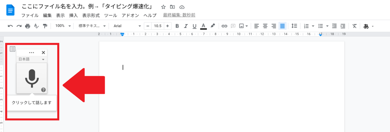Insert a bulleted list
390x132 pixels.
pos(321,26)
